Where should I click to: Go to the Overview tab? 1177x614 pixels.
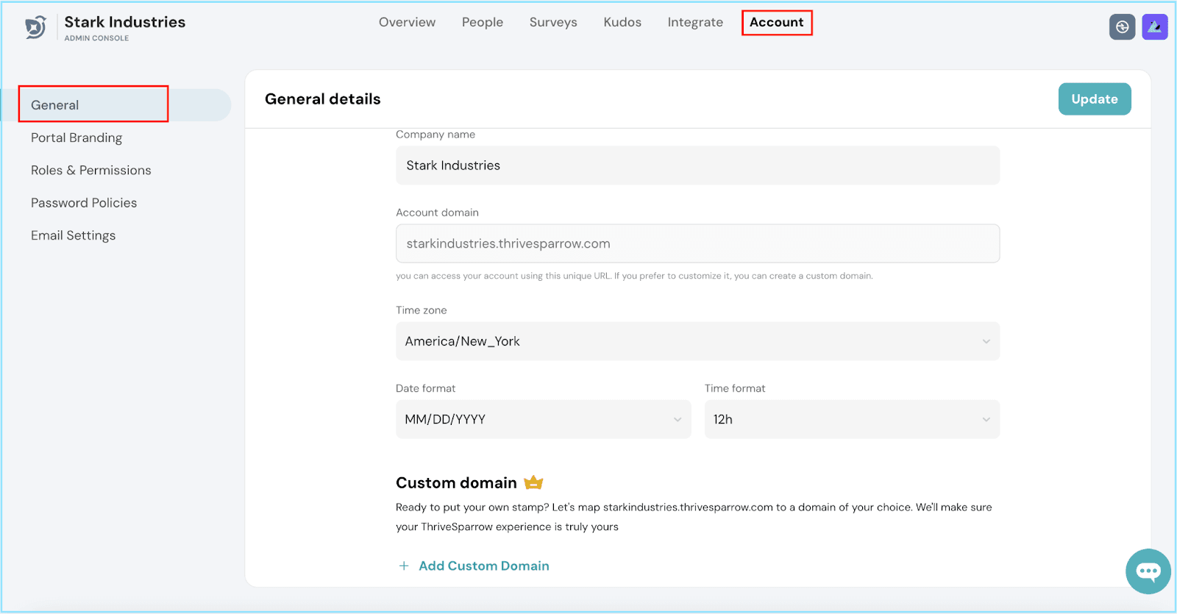pos(407,22)
